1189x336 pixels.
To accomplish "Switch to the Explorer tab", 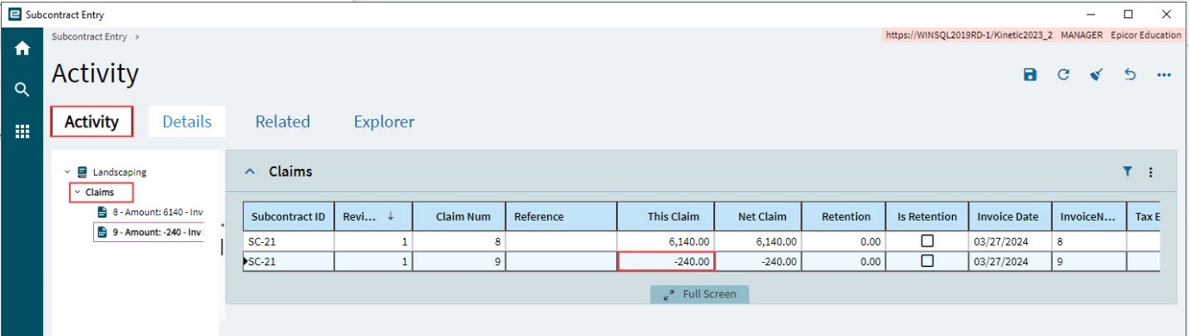I will [x=384, y=121].
